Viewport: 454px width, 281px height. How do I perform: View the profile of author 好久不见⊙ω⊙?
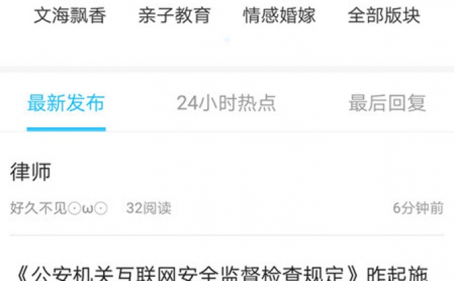(x=59, y=208)
